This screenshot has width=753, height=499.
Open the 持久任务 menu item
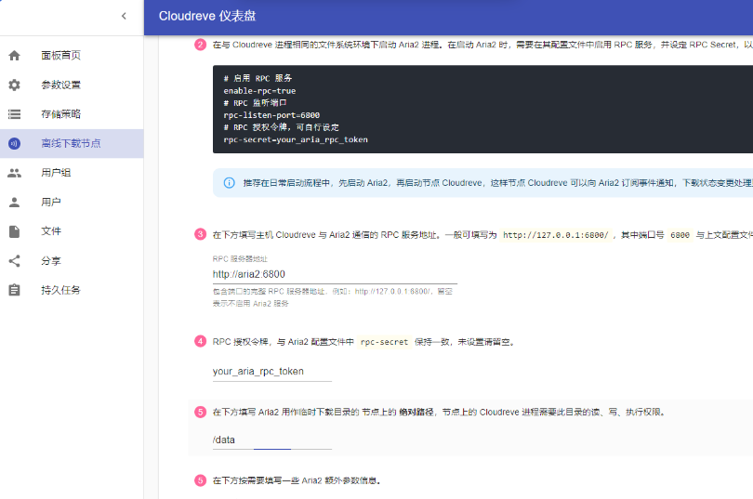click(x=60, y=290)
